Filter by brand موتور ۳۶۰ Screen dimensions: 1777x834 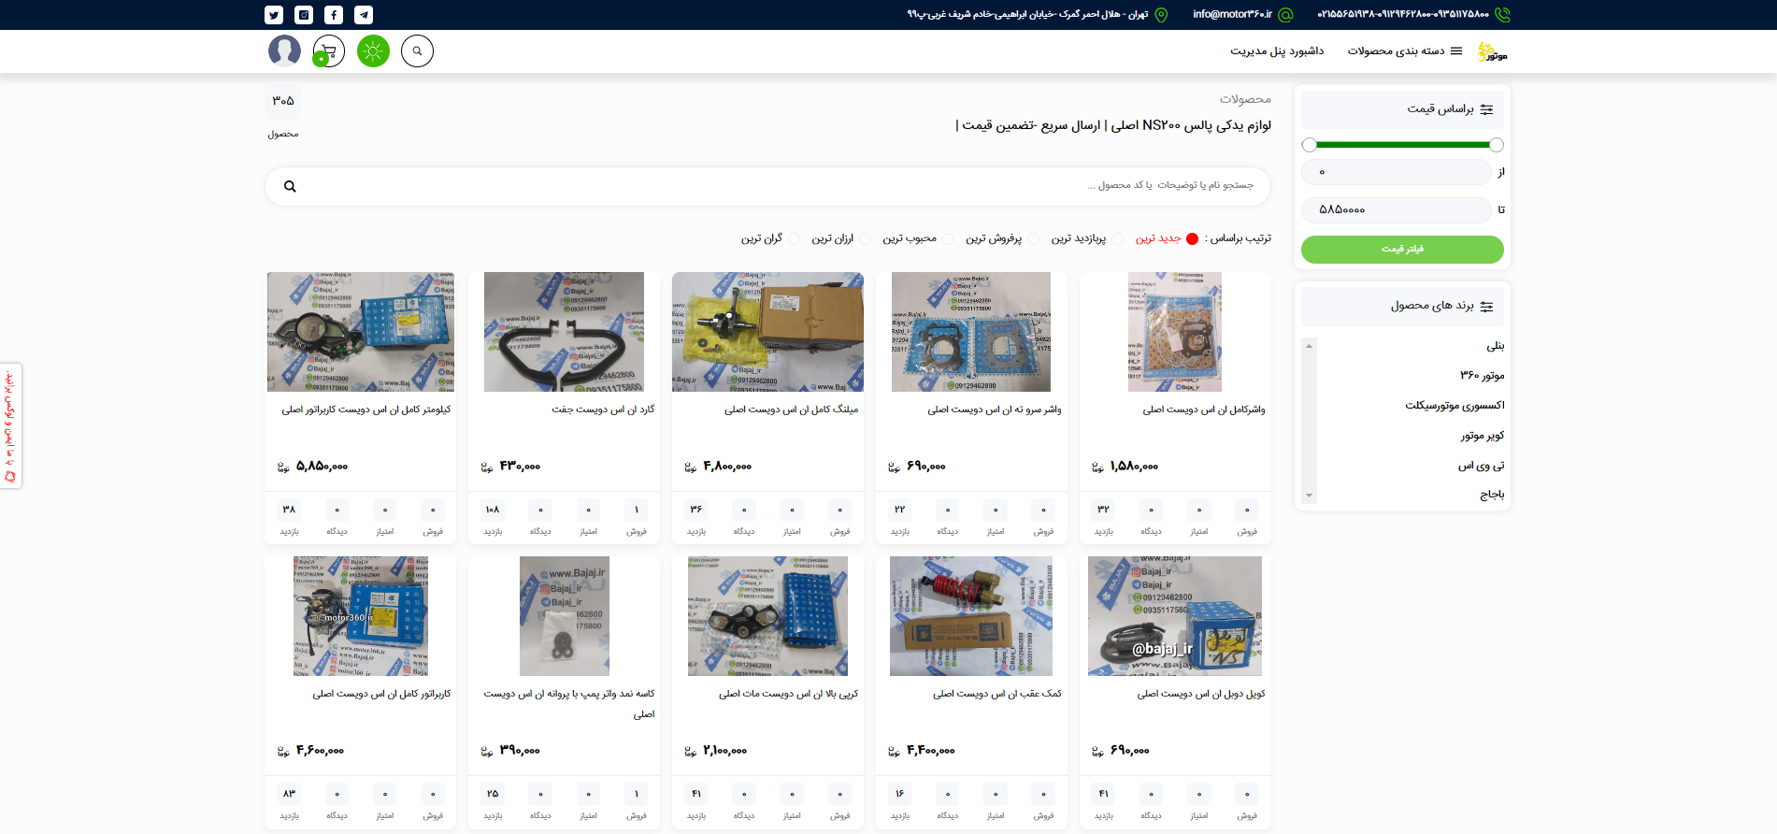point(1483,376)
